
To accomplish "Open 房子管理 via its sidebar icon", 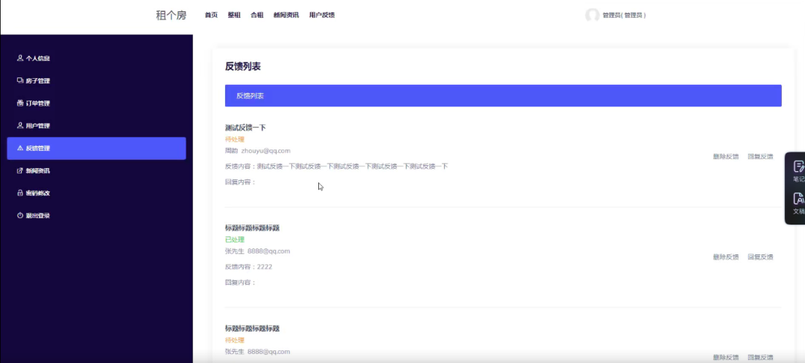I will (x=20, y=80).
